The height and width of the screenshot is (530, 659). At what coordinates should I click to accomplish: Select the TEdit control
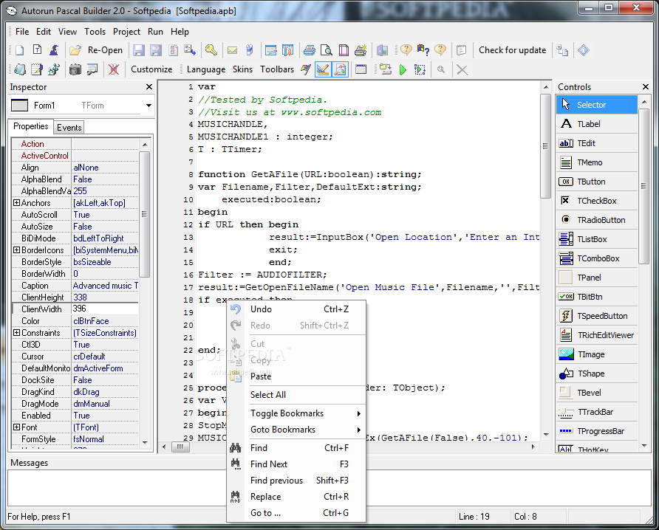pyautogui.click(x=597, y=143)
